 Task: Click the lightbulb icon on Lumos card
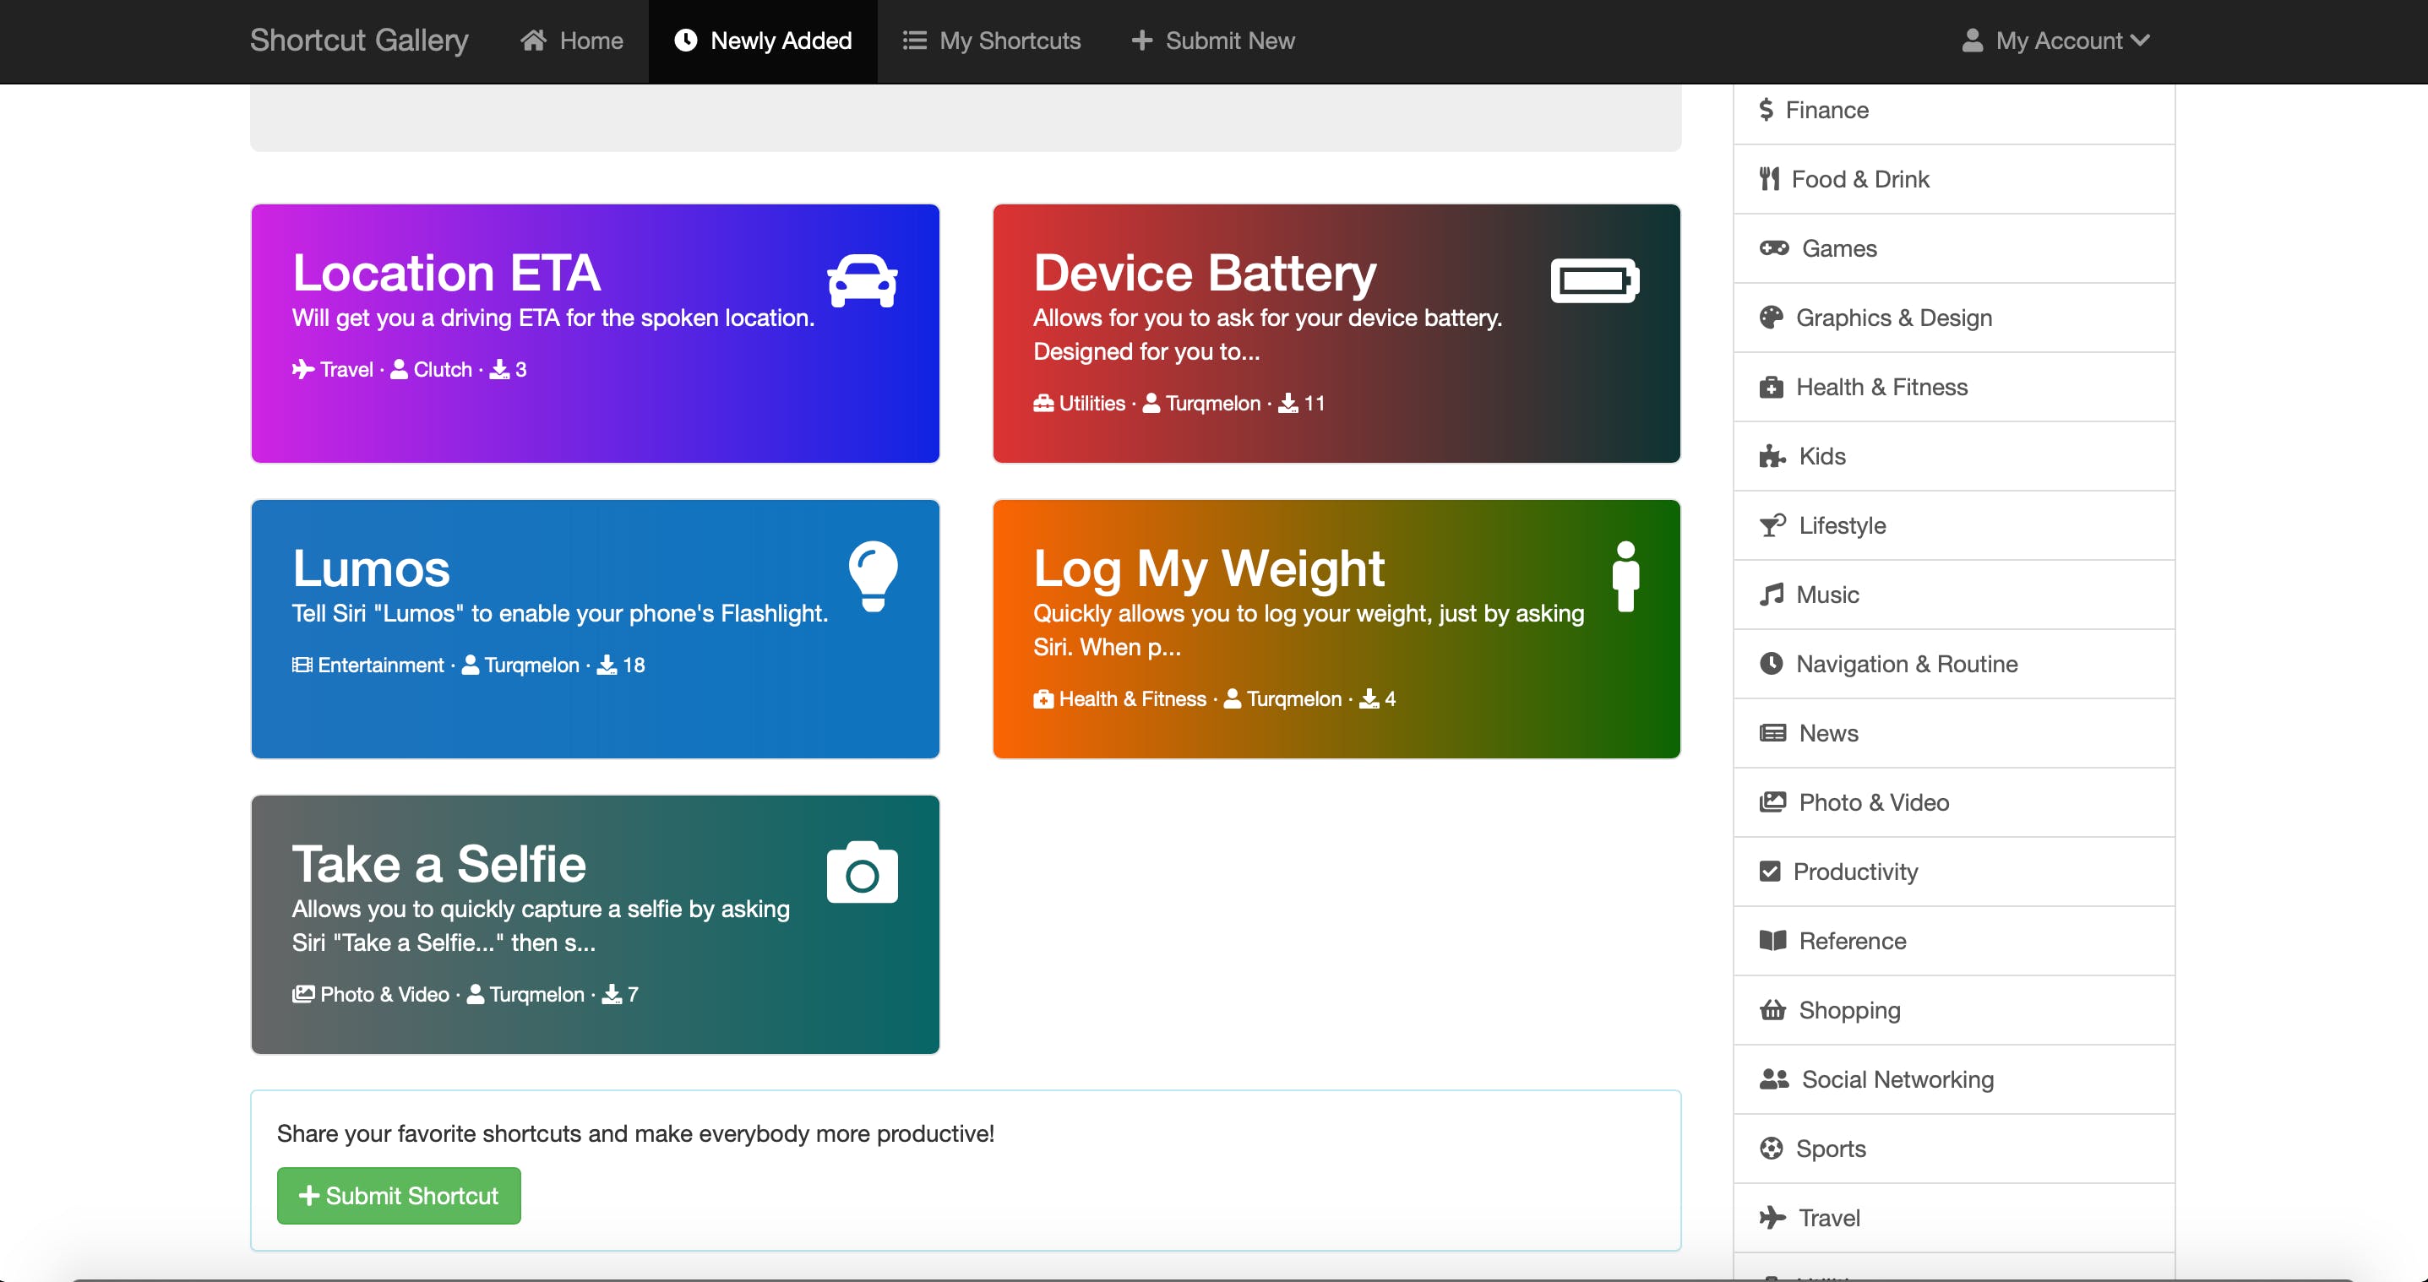(x=873, y=575)
